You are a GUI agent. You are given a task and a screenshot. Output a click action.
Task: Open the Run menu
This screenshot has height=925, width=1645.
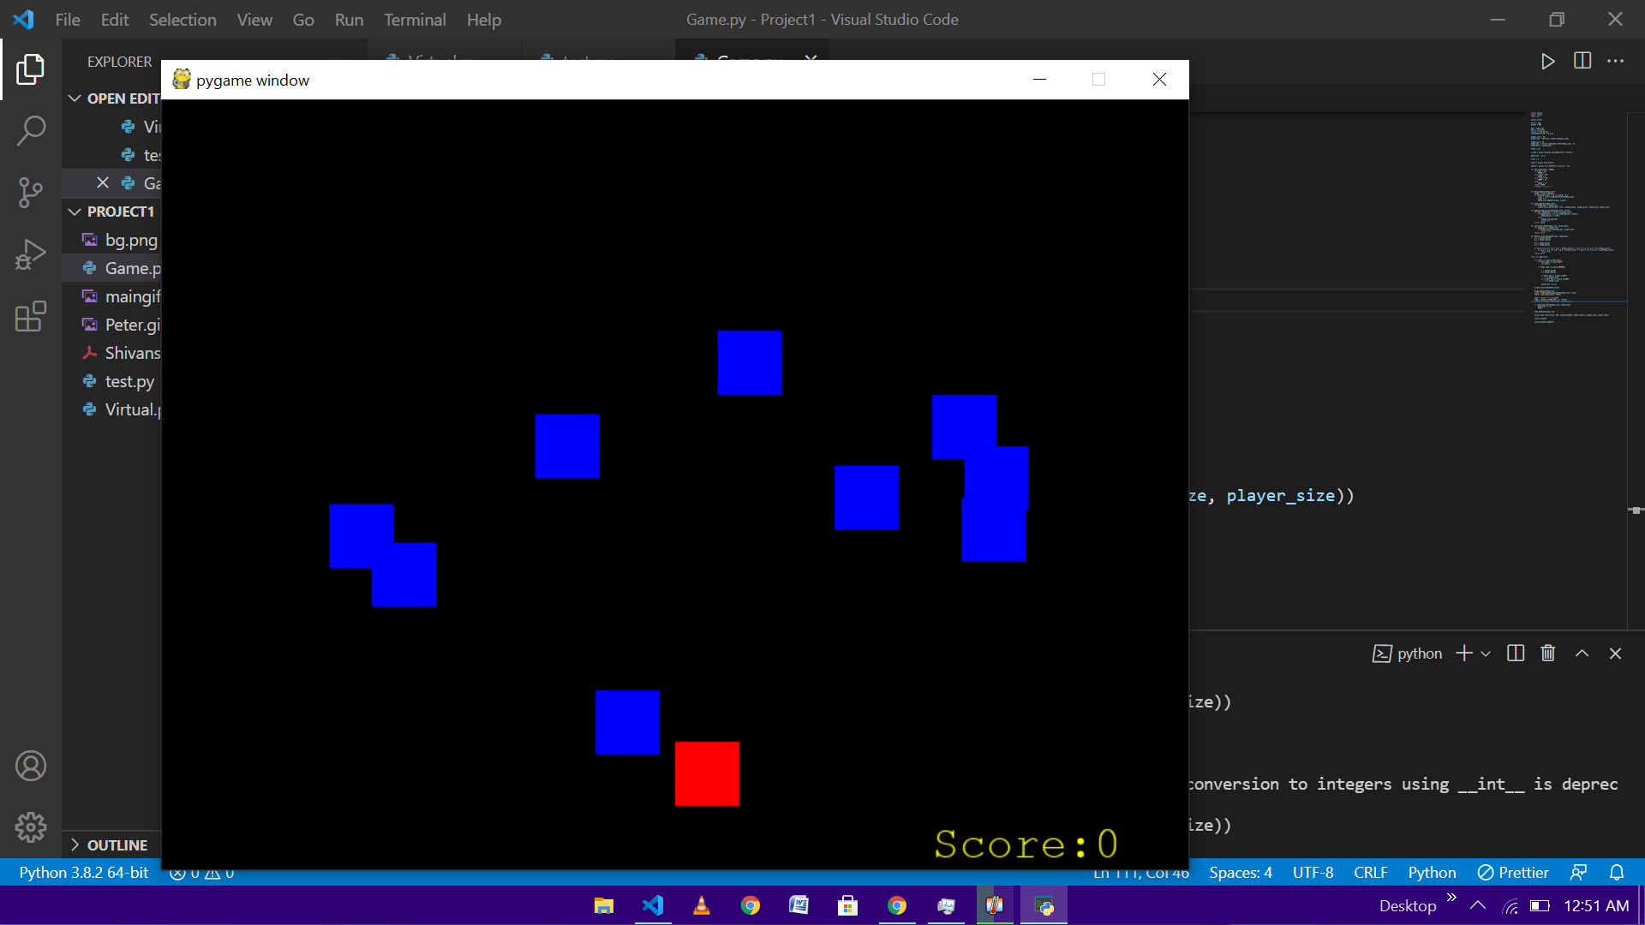(348, 19)
